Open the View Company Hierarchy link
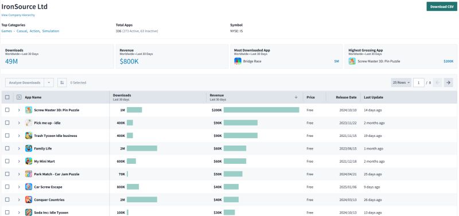This screenshot has height=216, width=459. [x=18, y=15]
